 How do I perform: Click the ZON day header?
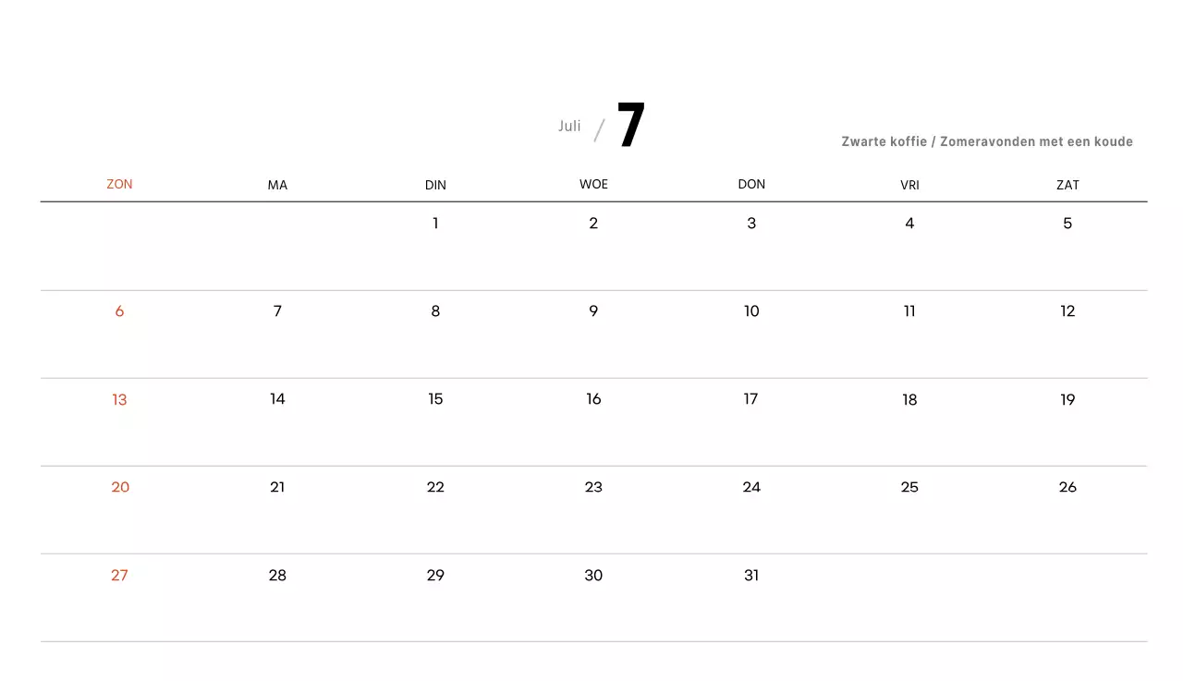click(x=119, y=185)
